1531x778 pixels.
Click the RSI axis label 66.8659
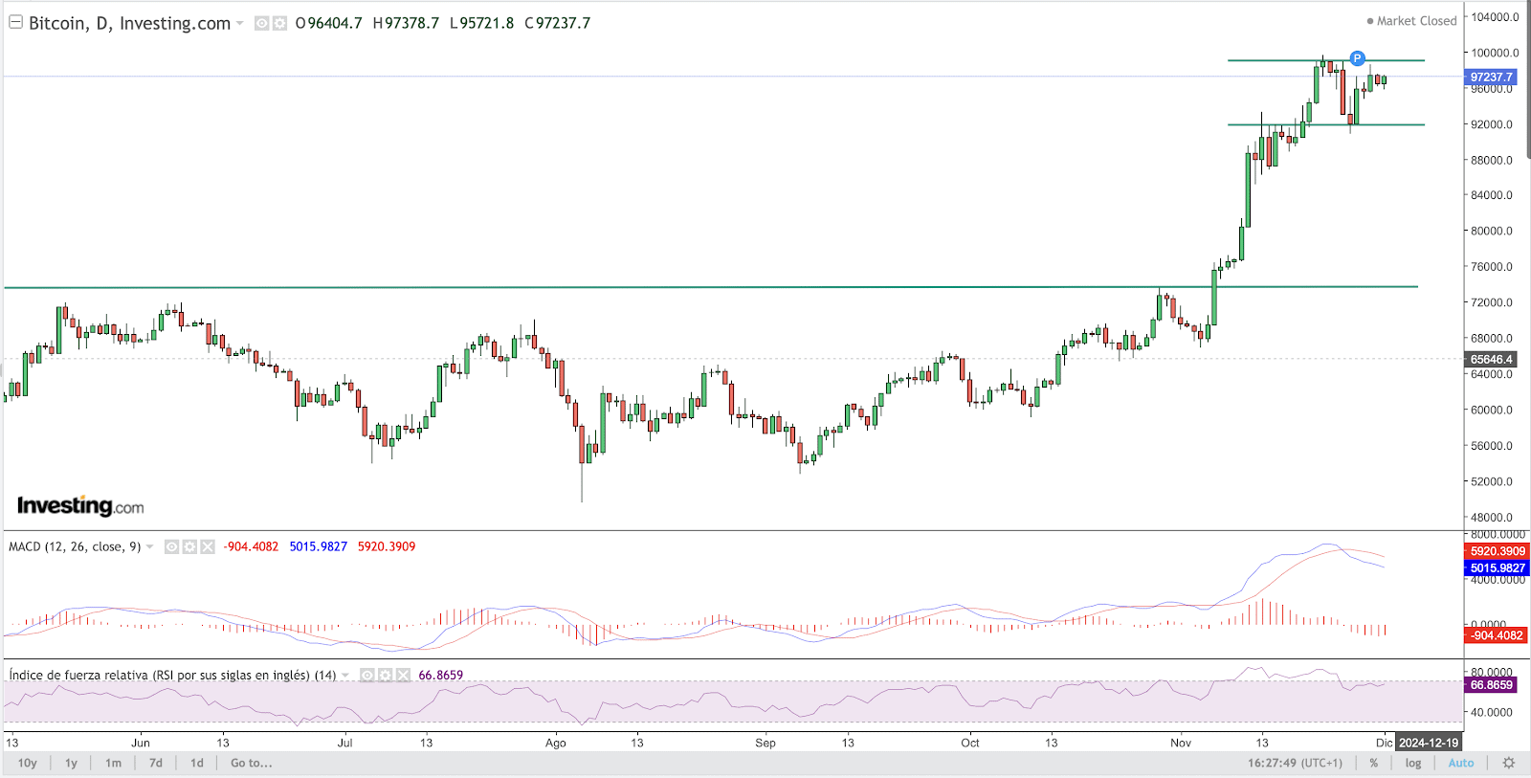click(x=1491, y=685)
